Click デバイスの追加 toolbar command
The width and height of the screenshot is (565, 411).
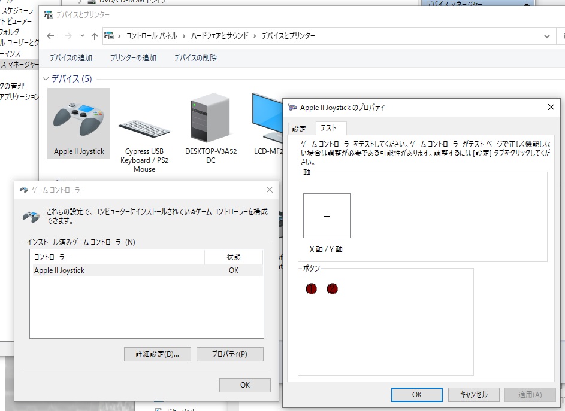[71, 57]
